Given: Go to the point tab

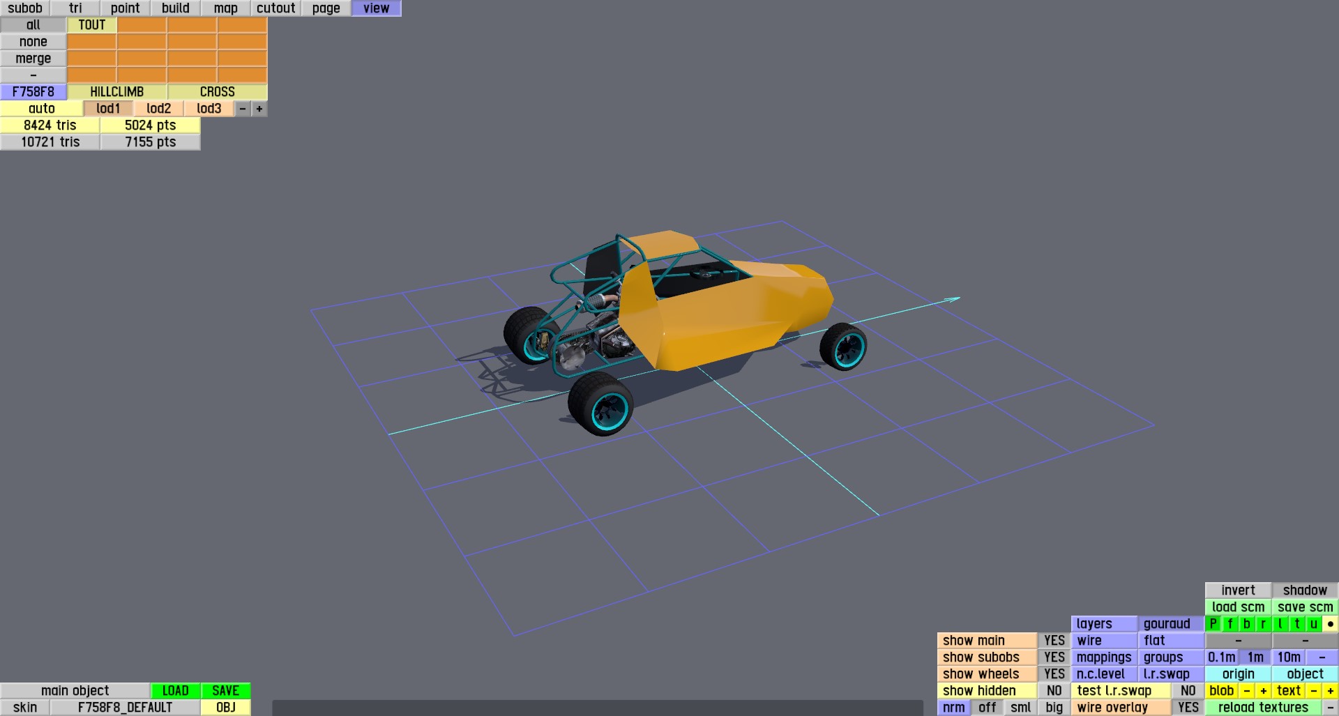Looking at the screenshot, I should [x=126, y=8].
